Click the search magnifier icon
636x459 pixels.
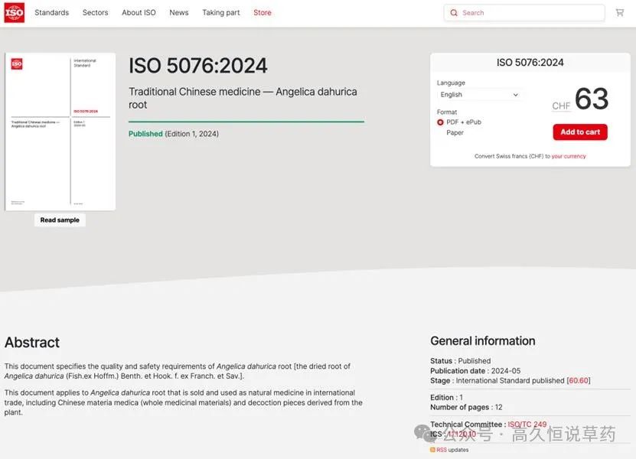(x=454, y=13)
